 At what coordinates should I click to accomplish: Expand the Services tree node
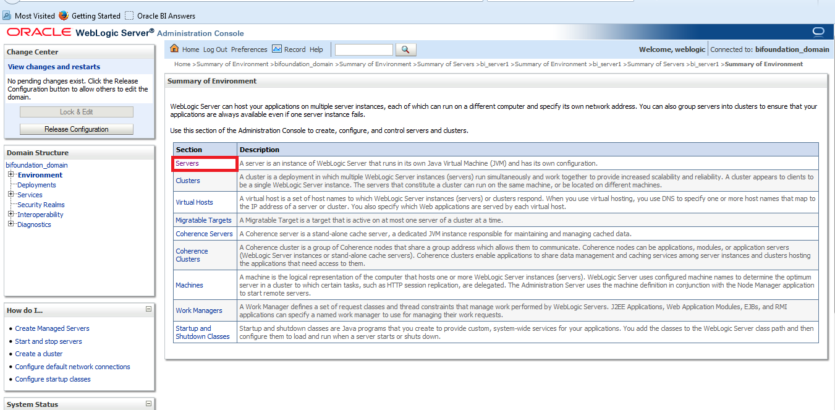coord(11,195)
